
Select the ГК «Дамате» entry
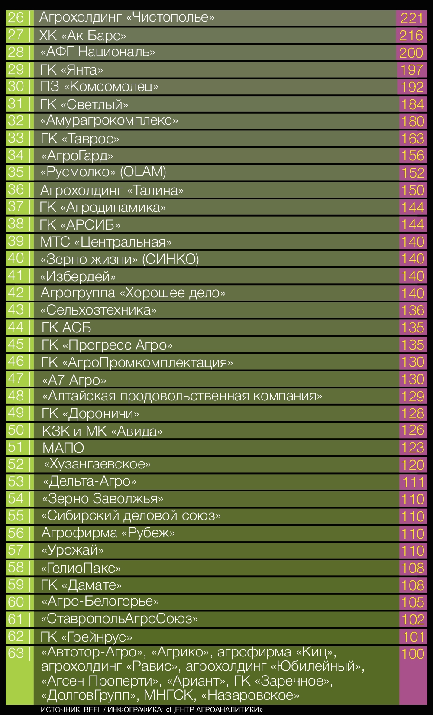(81, 585)
